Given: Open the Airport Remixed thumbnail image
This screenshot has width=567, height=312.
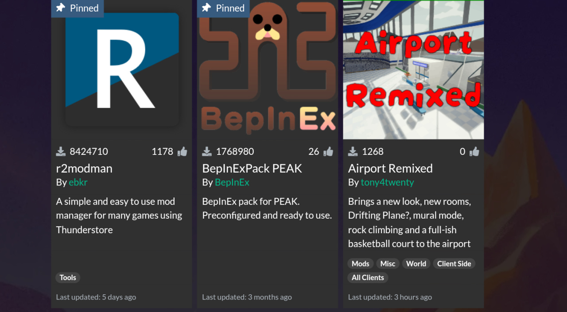Looking at the screenshot, I should tap(413, 70).
